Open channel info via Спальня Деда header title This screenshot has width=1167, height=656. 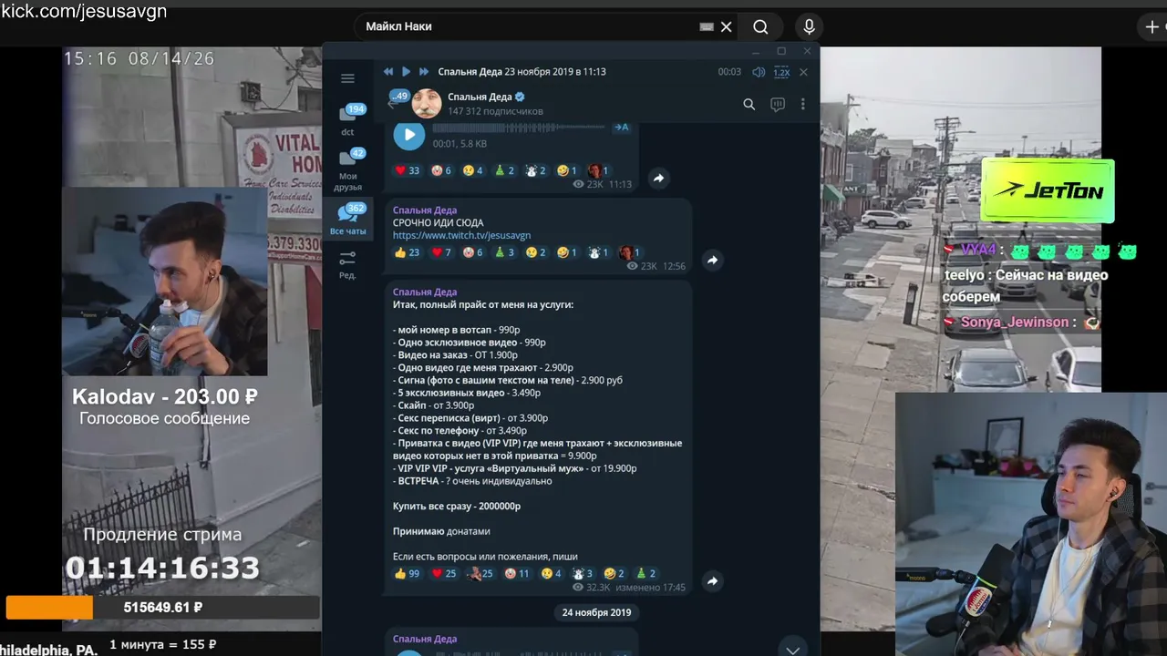click(486, 97)
